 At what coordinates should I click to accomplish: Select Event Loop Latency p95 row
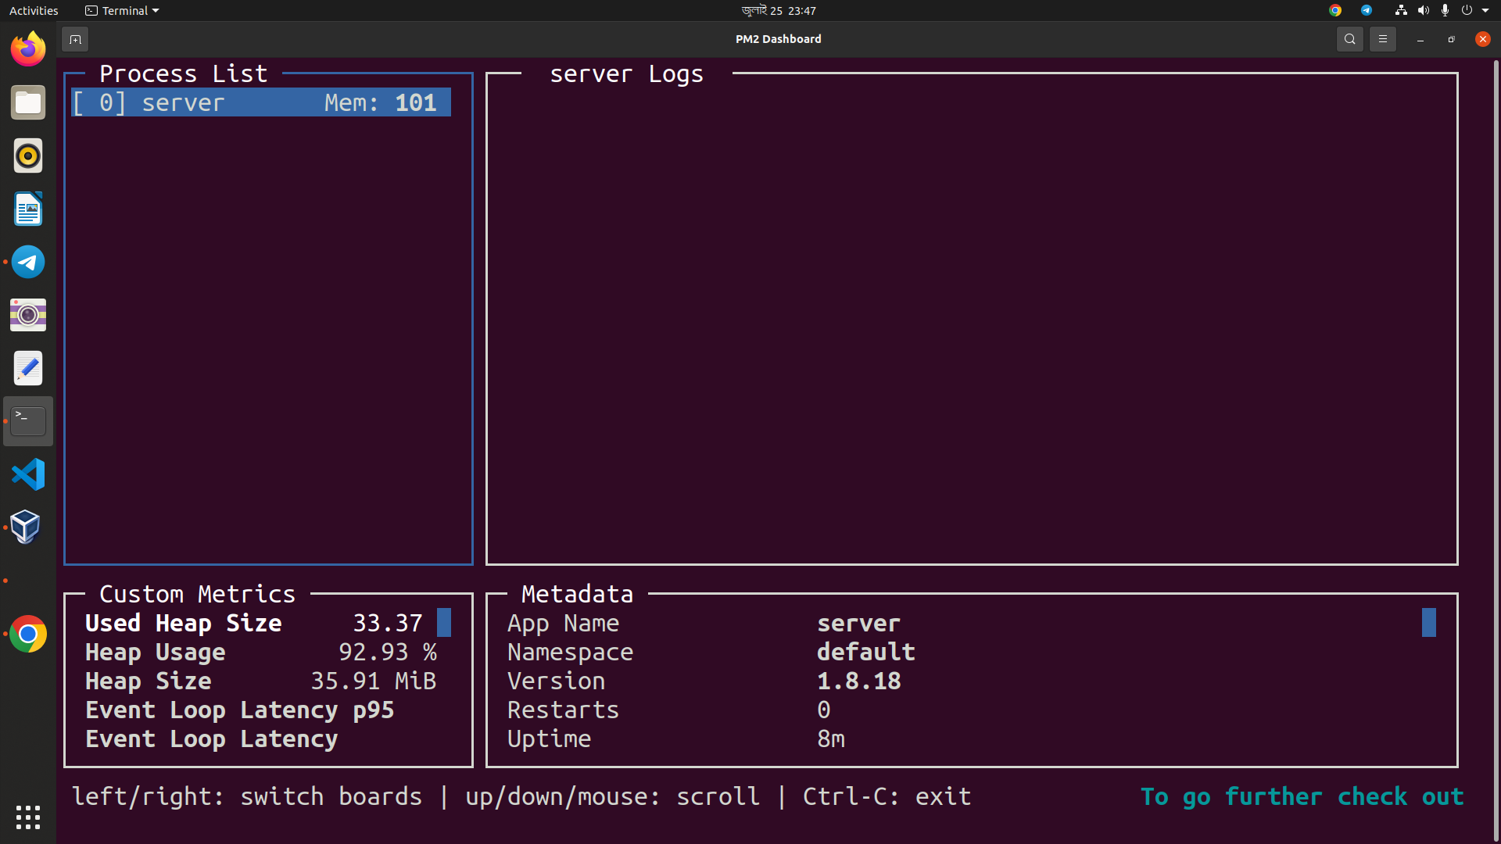[x=240, y=710]
